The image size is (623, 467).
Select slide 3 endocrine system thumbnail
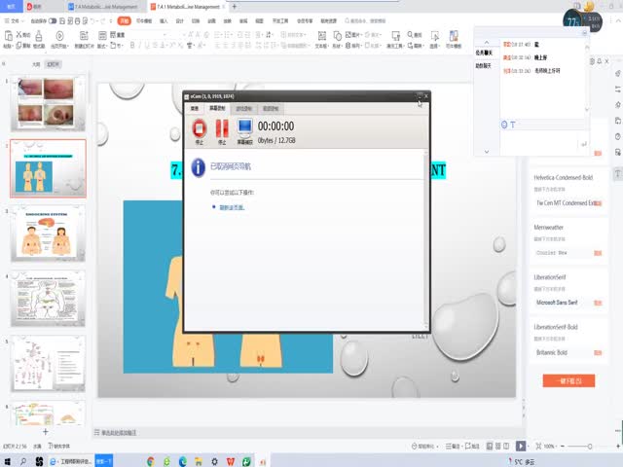tap(48, 233)
